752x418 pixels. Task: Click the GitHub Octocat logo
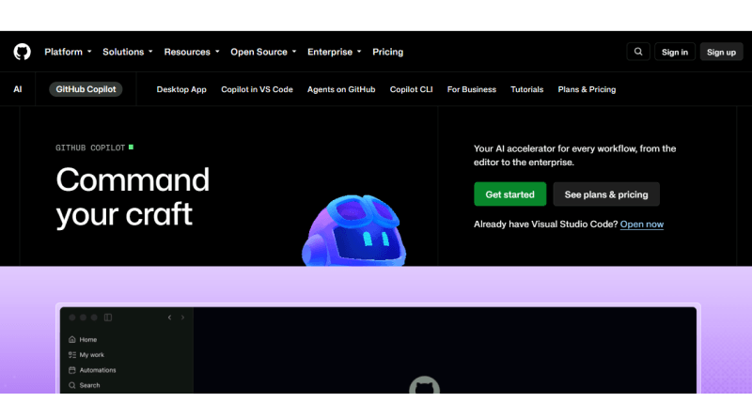(22, 52)
